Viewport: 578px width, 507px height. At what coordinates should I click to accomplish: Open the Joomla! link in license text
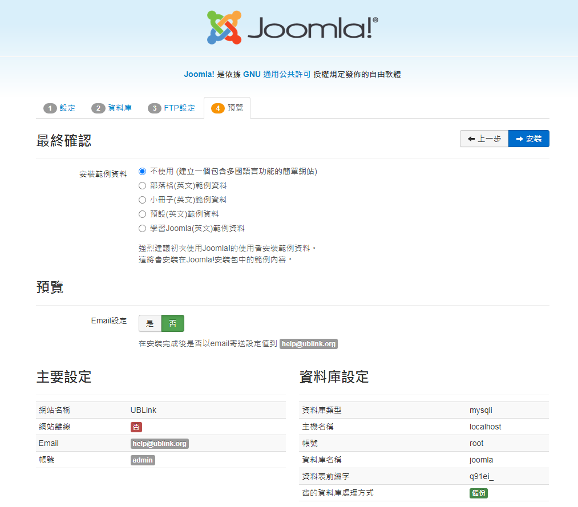199,74
